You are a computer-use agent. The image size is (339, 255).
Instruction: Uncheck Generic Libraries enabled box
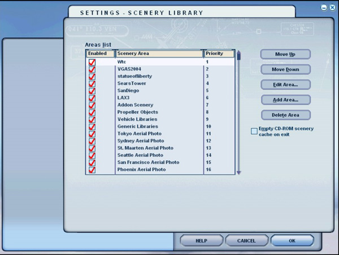click(x=92, y=127)
